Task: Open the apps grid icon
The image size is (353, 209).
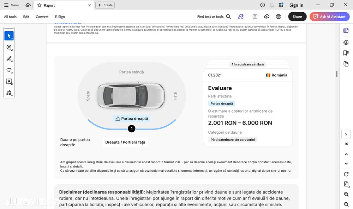Action: 281,5
